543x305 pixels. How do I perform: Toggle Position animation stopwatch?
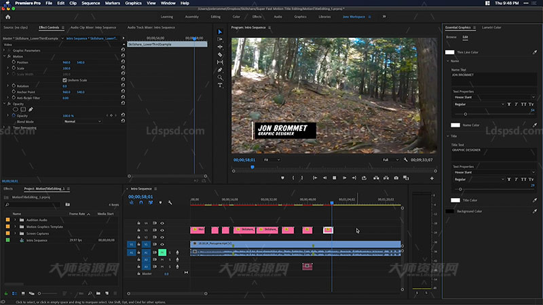coord(14,62)
